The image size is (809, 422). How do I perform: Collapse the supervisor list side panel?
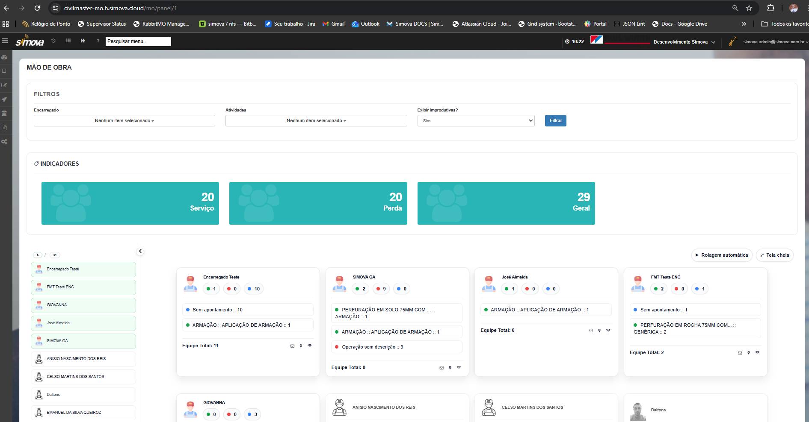click(140, 251)
